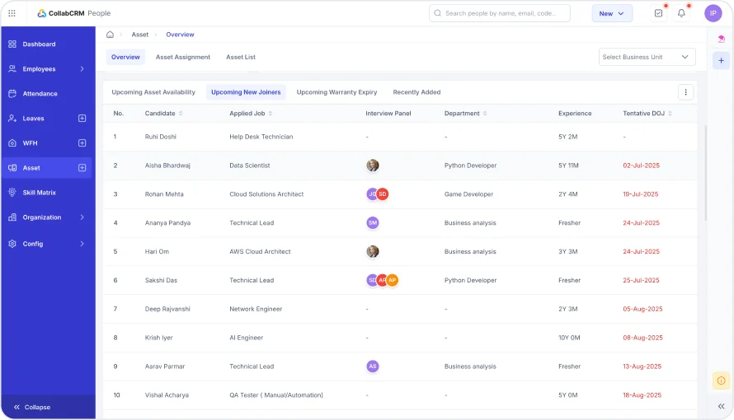Expand the right panel double-chevron
The width and height of the screenshot is (734, 420).
[x=721, y=406]
